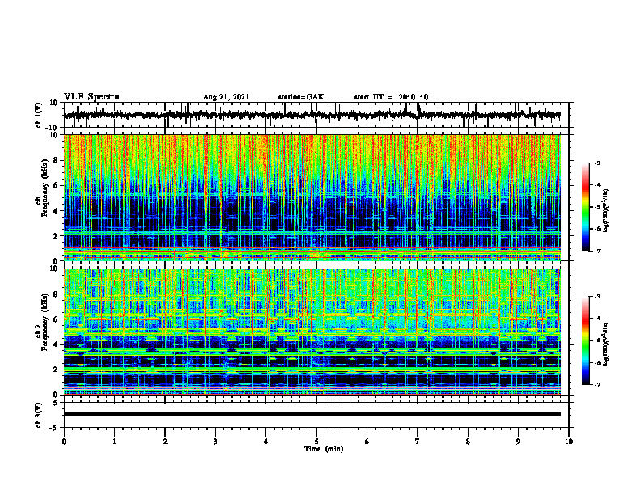This screenshot has width=641, height=495.
Task: Click the "2" kHz tick of ch.2 spectrogram
Action: click(x=57, y=370)
